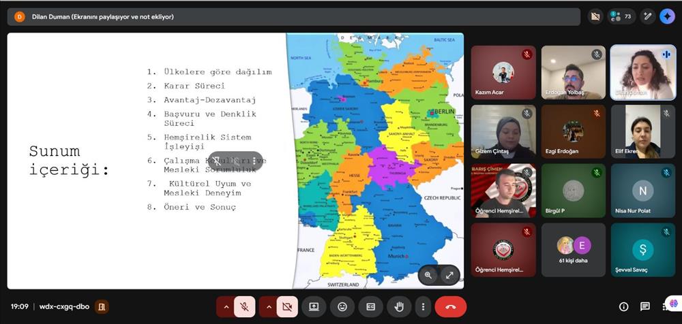This screenshot has width=682, height=324.
Task: Expand shared presentation to fullscreen
Action: coord(449,275)
